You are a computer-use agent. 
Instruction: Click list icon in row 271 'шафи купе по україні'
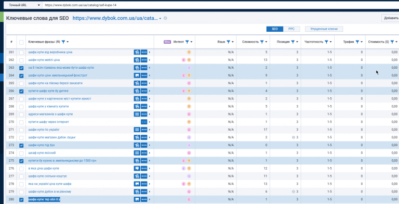(x=137, y=130)
